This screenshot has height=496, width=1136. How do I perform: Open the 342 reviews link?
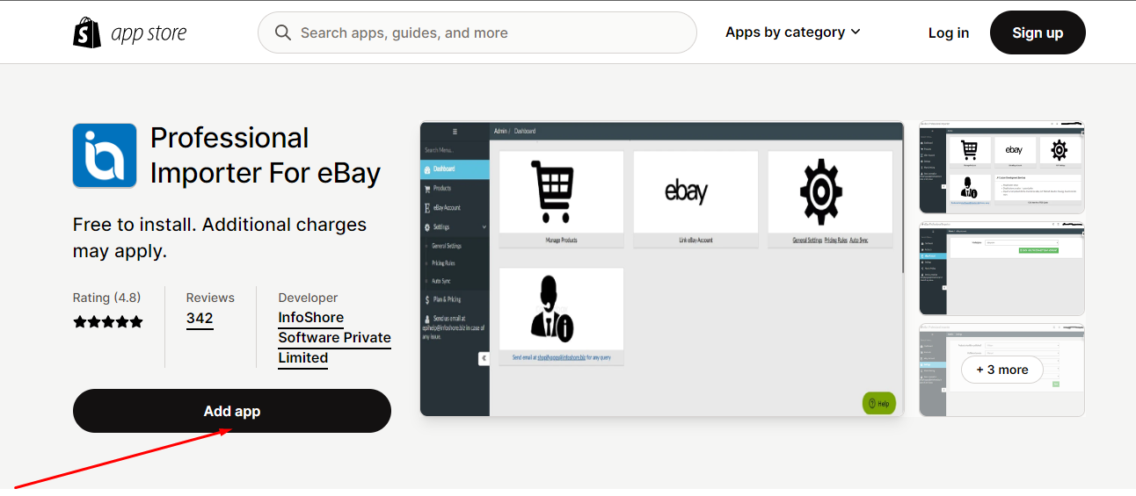point(200,319)
